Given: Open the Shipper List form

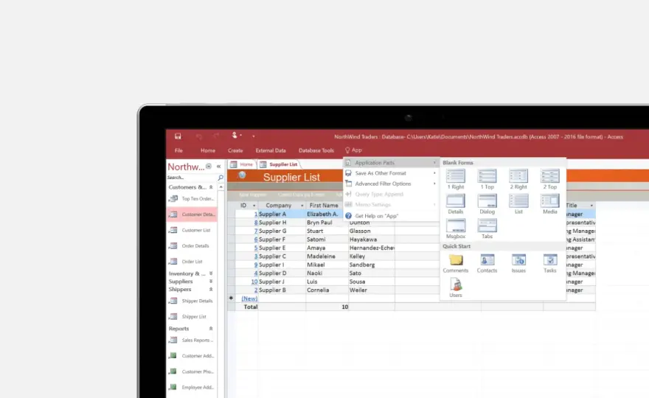Looking at the screenshot, I should pyautogui.click(x=192, y=316).
